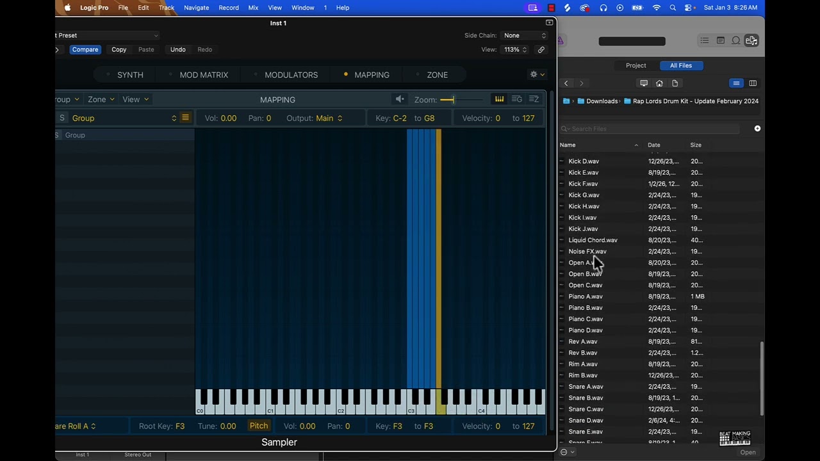Screen dimensions: 820x461
Task: Switch to key mapping editor view icon
Action: pos(499,99)
